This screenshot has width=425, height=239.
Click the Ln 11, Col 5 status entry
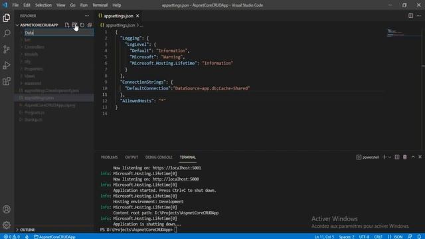324,236
